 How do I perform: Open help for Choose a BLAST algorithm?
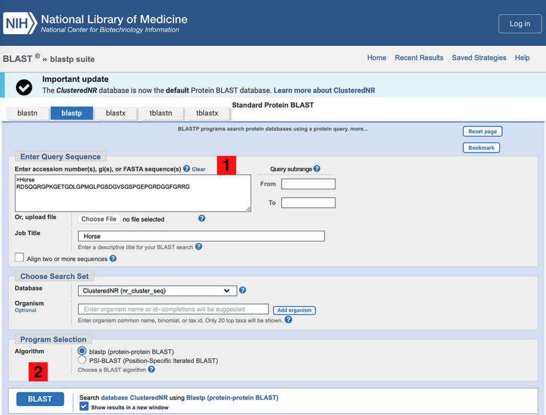[151, 369]
